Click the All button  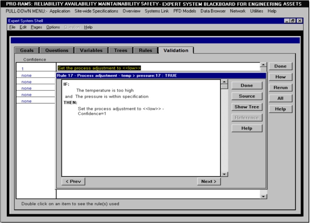[x=280, y=98]
